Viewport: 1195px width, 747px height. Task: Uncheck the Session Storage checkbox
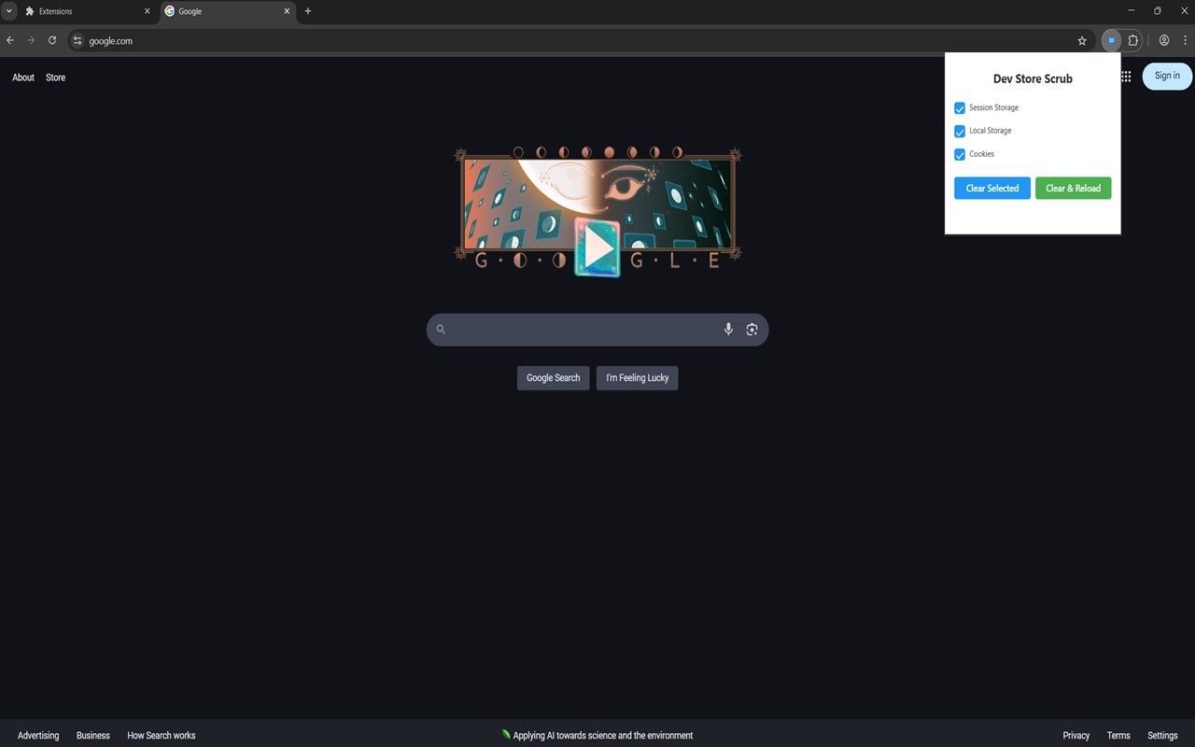point(960,108)
